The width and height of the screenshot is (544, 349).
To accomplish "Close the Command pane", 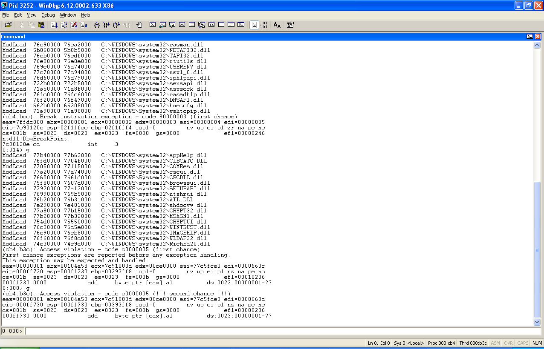I will point(538,37).
